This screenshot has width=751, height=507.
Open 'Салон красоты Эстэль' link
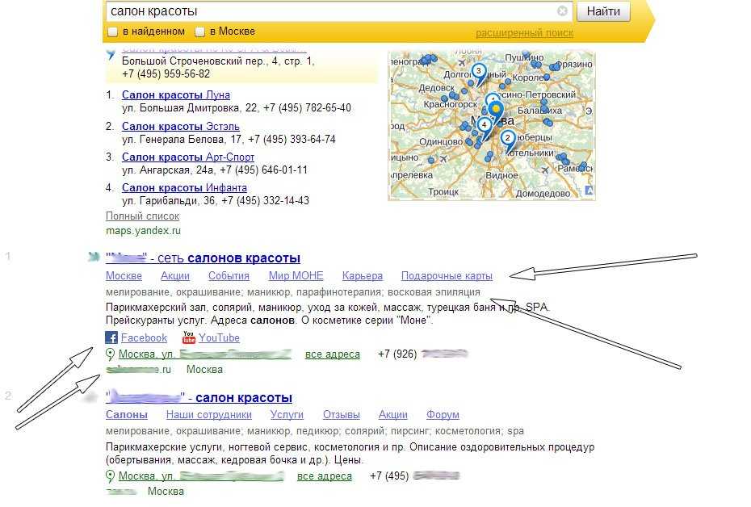[181, 127]
